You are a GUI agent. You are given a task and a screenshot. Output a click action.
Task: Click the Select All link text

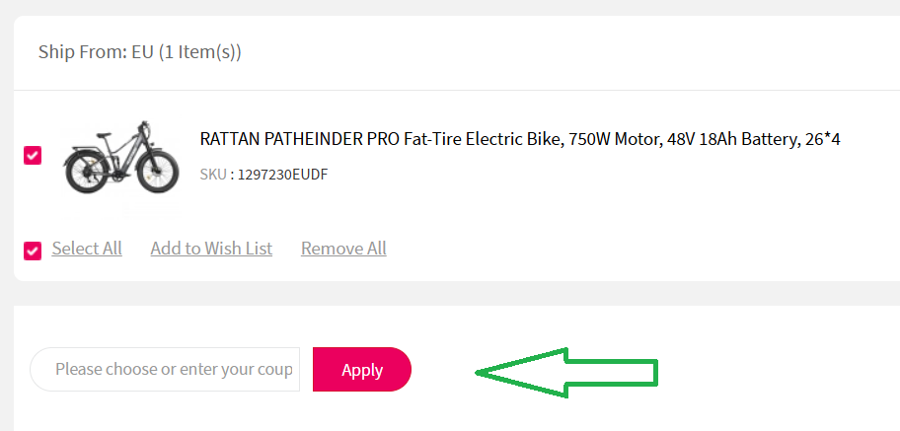tap(87, 249)
